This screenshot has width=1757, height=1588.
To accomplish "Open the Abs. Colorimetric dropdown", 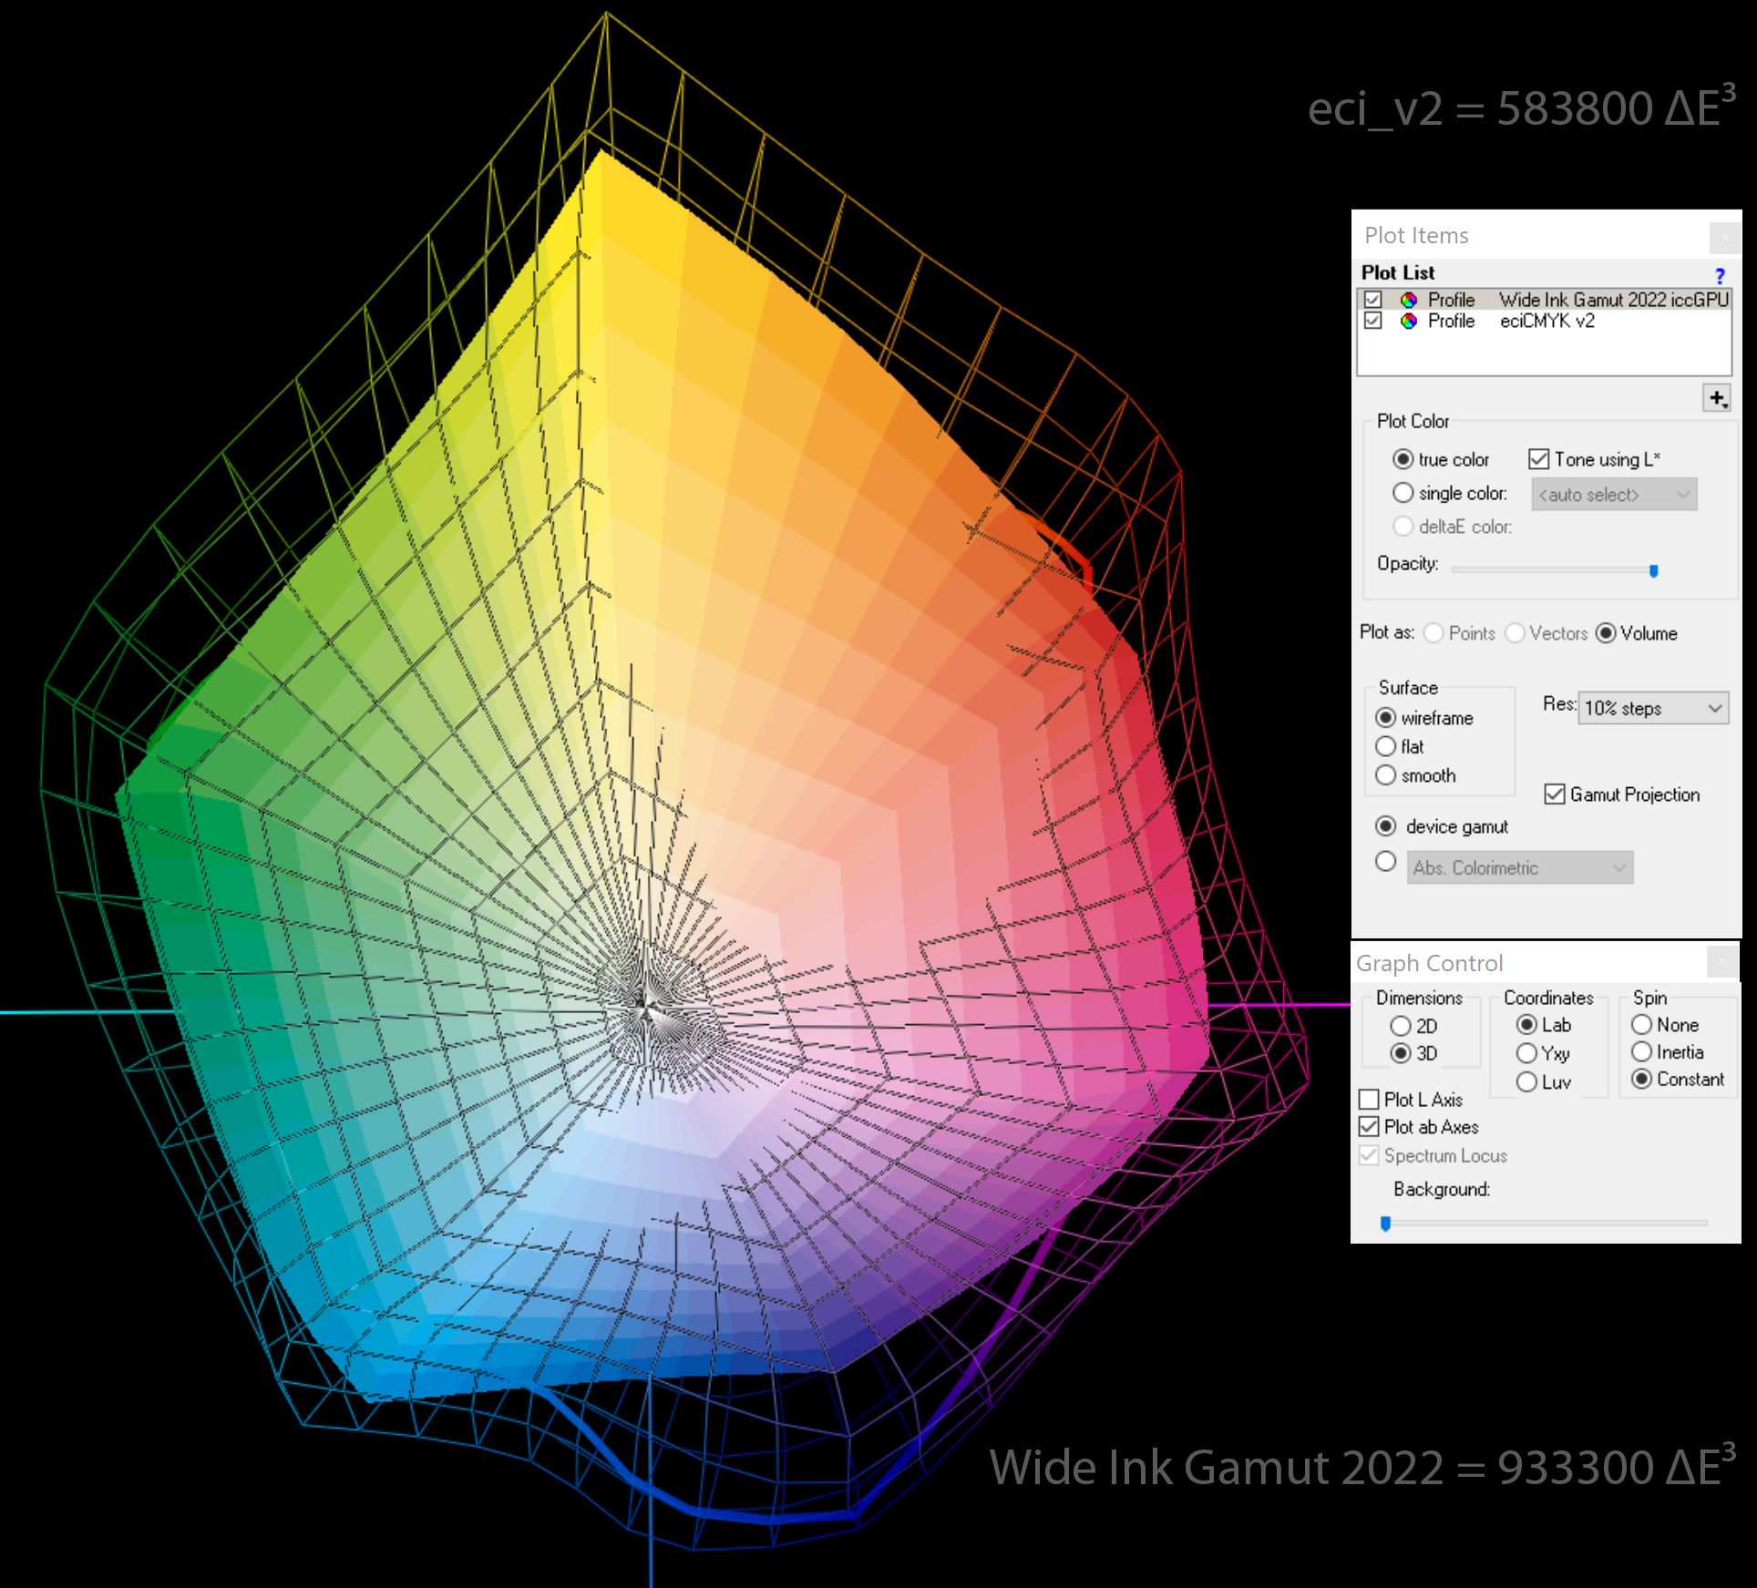I will [1520, 867].
